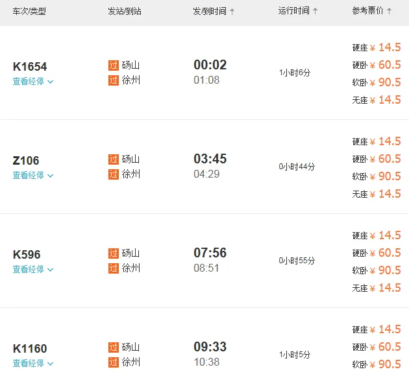
Task: Click orange 过 icon beside 砀山 for K596
Action: pos(114,253)
